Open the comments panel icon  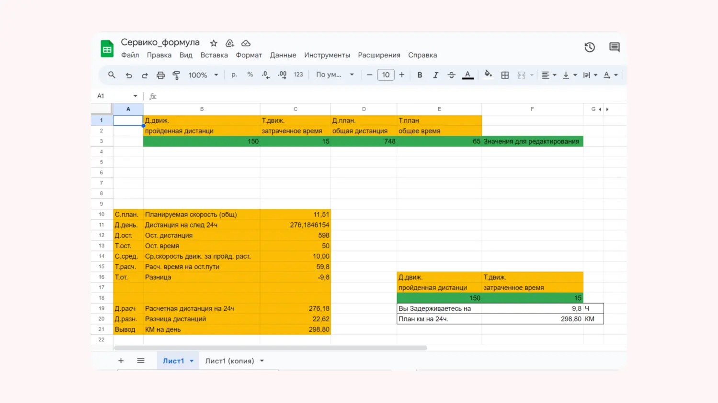coord(614,47)
